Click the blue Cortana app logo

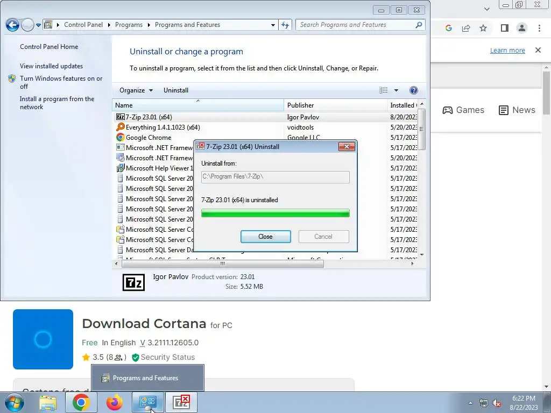coord(43,339)
